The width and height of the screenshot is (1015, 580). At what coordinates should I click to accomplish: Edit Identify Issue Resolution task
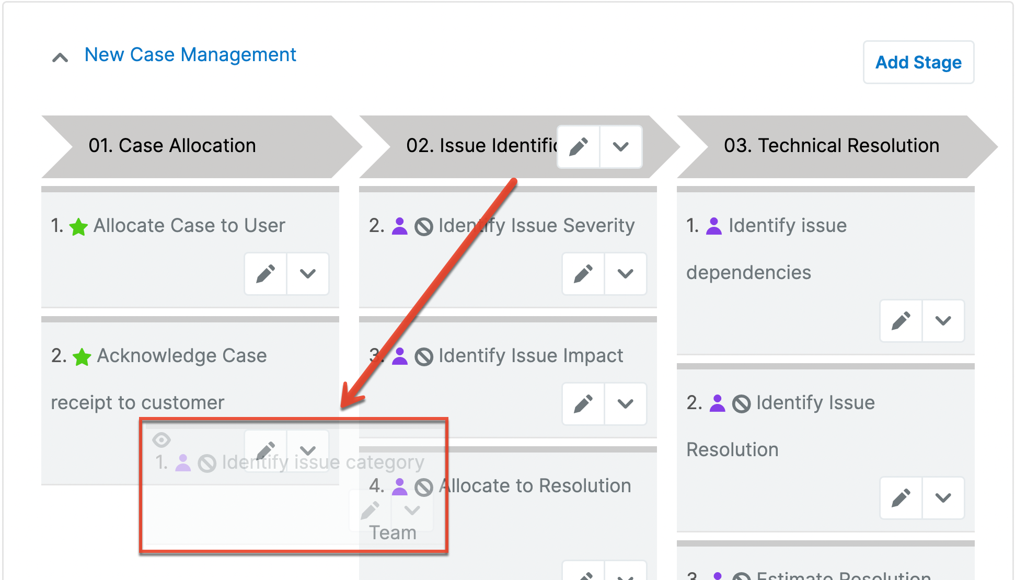901,498
